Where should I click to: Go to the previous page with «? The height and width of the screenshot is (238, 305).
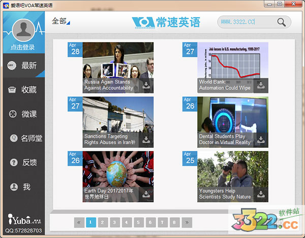pos(79,222)
